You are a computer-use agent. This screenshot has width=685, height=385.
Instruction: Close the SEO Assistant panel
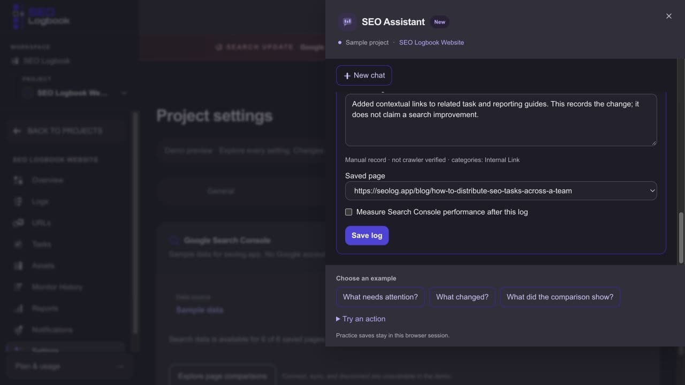coord(669,16)
